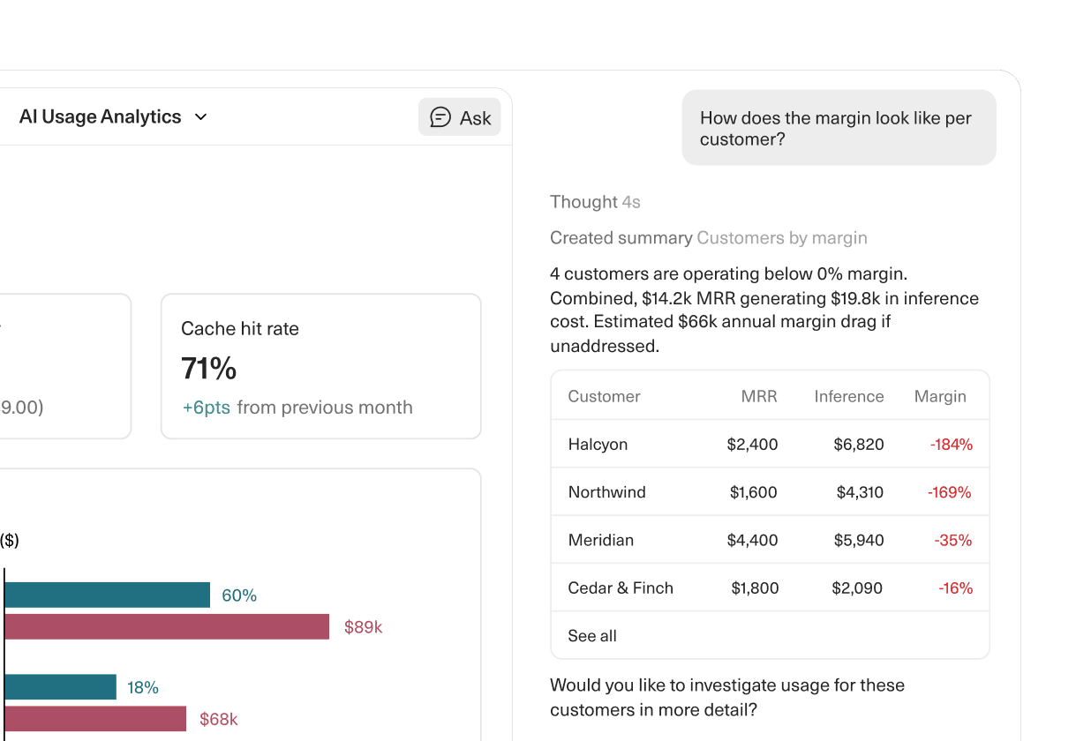The image size is (1091, 741).
Task: Click Halcyon's $2,400 MRR value
Action: pyautogui.click(x=752, y=445)
